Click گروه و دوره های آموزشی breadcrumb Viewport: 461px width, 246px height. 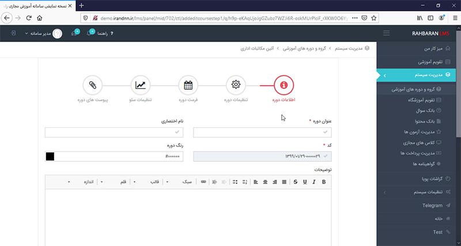(304, 48)
